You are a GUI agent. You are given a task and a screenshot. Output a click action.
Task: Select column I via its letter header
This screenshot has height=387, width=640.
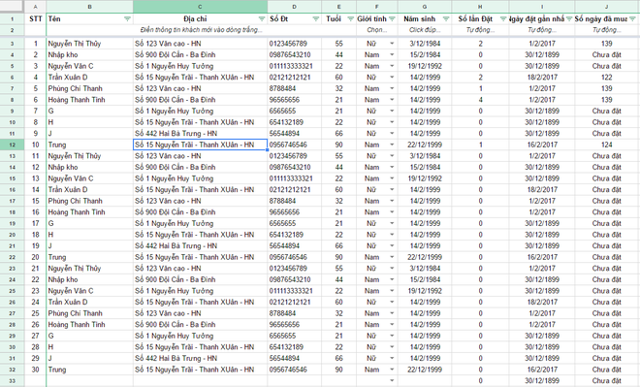(x=542, y=7)
